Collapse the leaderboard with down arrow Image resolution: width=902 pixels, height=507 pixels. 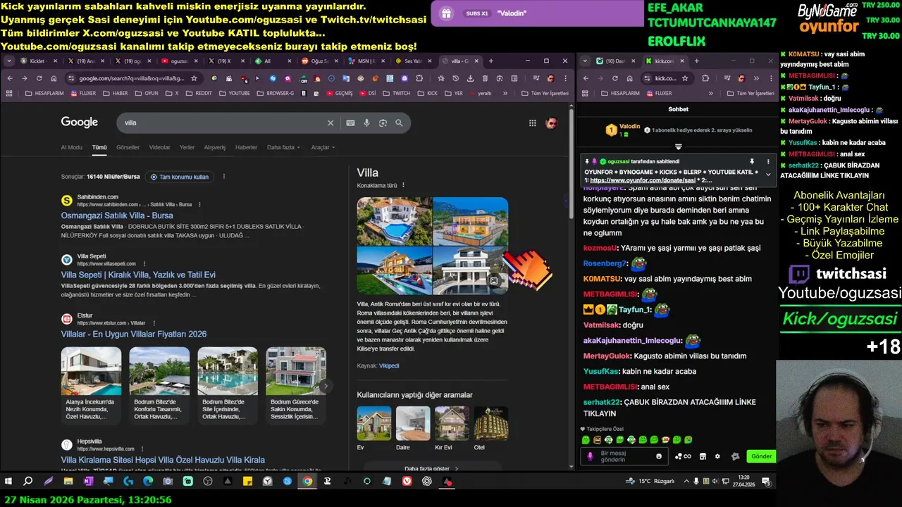coord(678,146)
